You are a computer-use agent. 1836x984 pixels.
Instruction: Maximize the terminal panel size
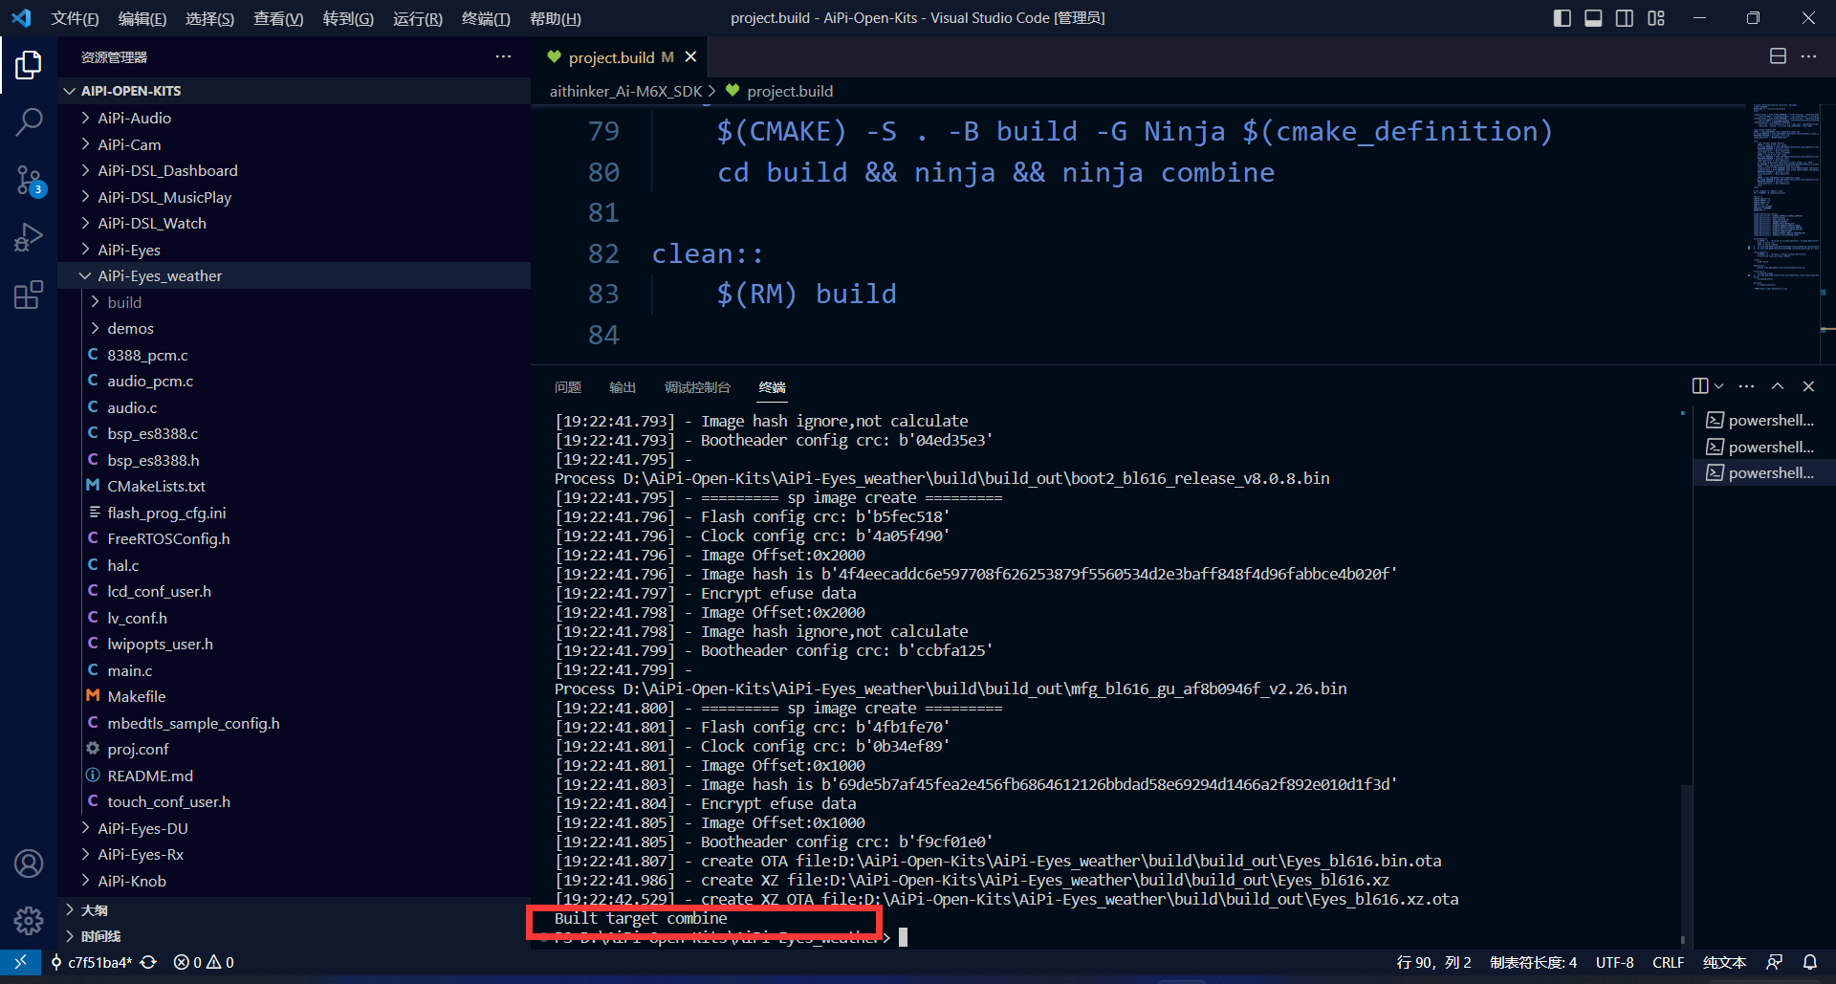1778,385
